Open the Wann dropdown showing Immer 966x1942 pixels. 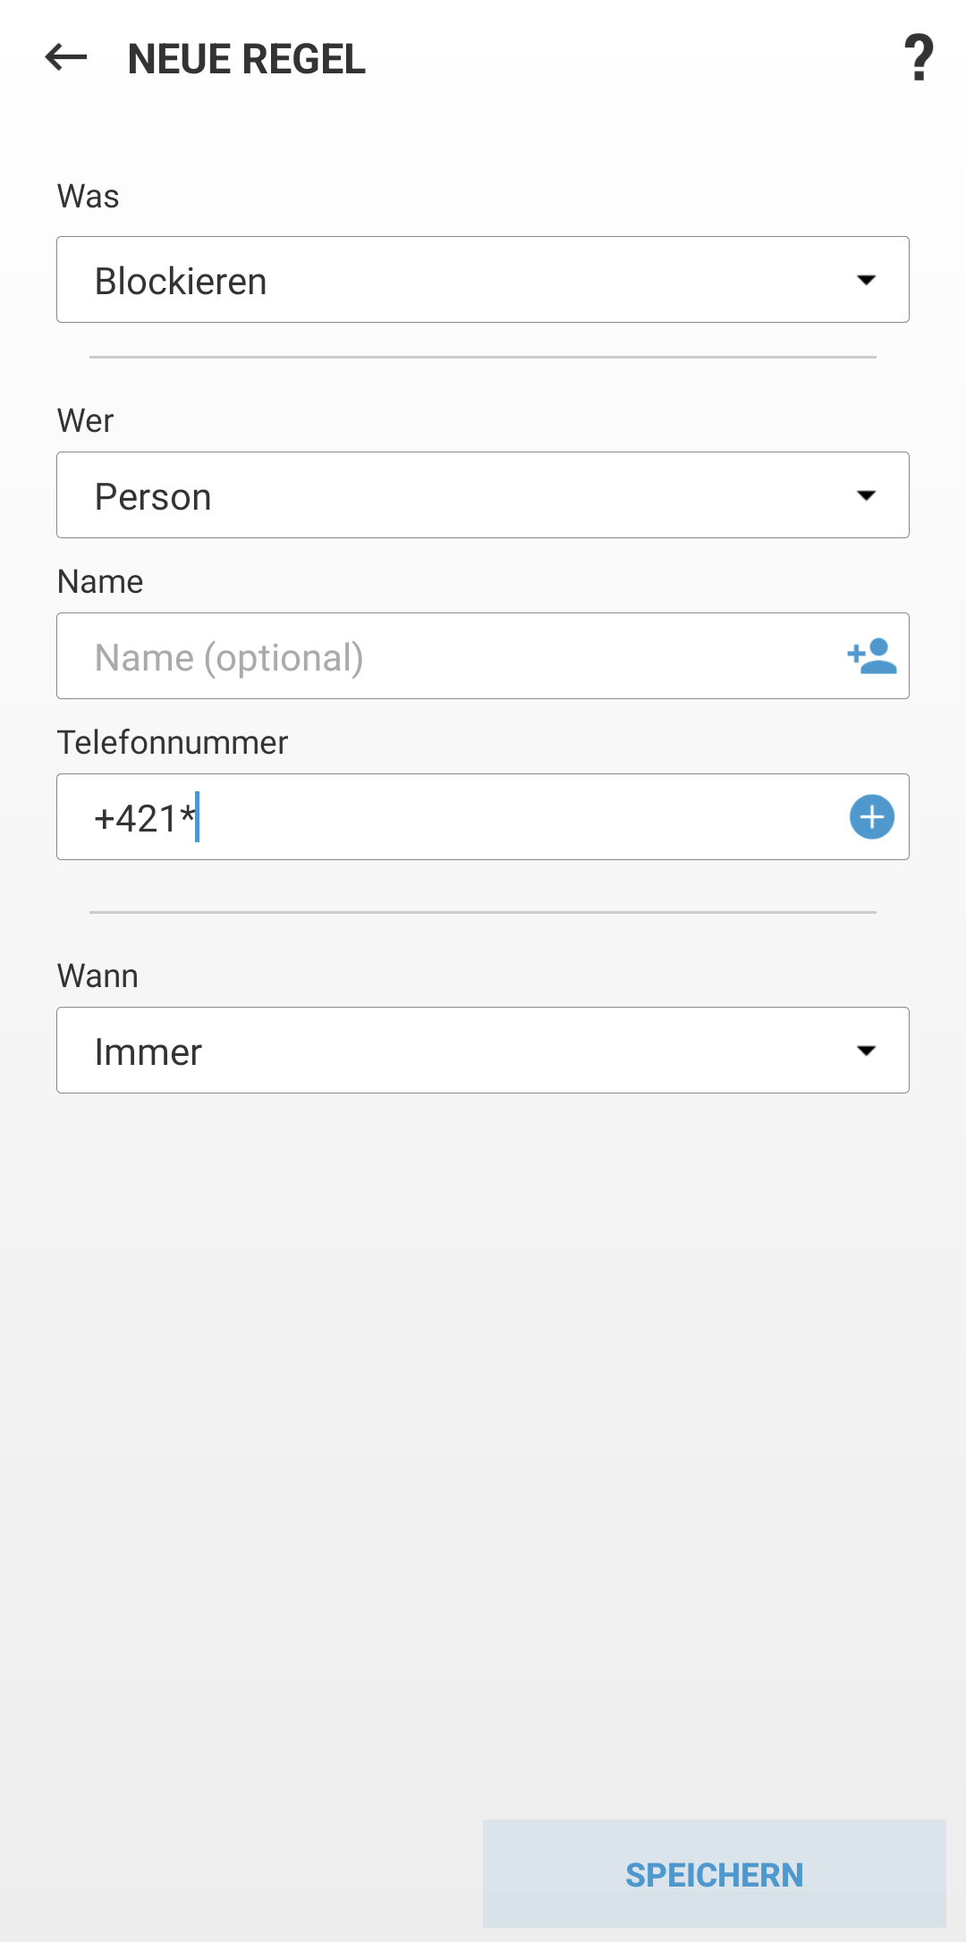[447, 1051]
